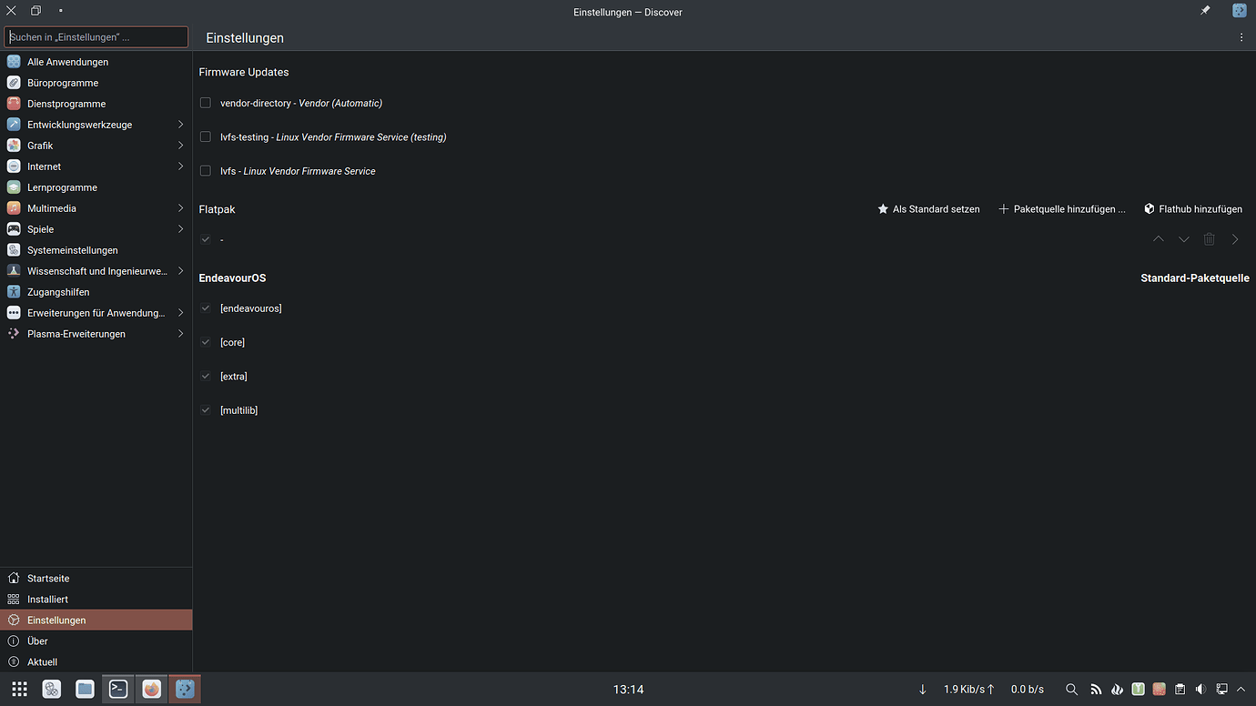Click the trash icon to delete the Flatpak source
The height and width of the screenshot is (706, 1256).
click(x=1209, y=238)
